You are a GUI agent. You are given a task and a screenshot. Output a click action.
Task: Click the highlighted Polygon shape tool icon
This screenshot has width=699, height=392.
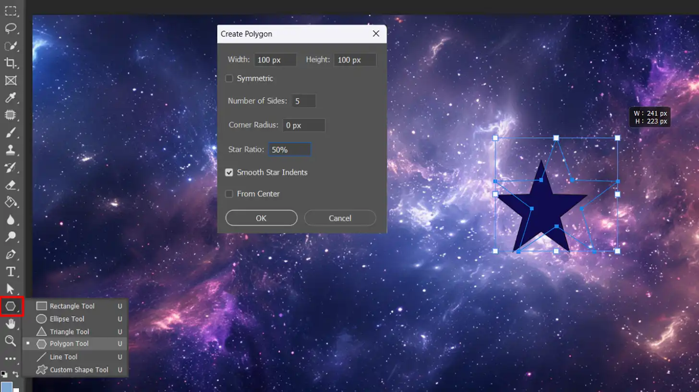tap(11, 306)
